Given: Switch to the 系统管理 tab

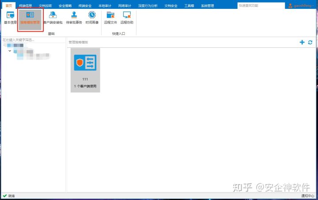Looking at the screenshot, I should 208,6.
